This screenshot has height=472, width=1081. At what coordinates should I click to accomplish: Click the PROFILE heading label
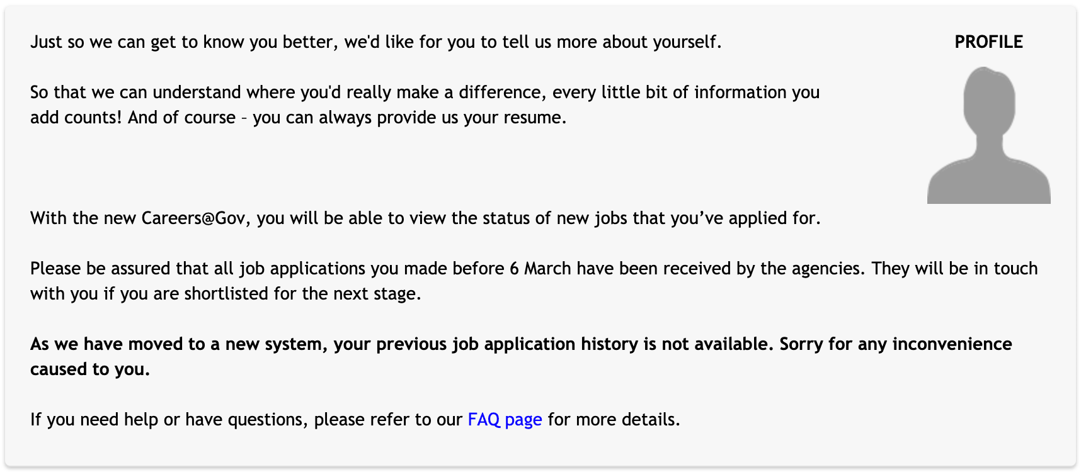pos(988,42)
